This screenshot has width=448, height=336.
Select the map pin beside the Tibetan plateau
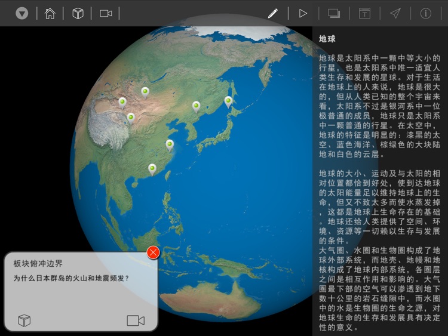131,118
